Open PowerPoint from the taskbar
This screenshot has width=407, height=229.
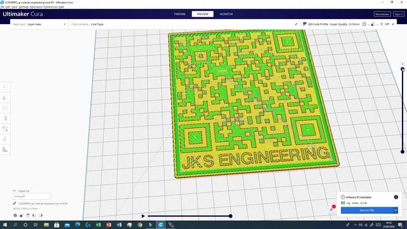(x=109, y=225)
